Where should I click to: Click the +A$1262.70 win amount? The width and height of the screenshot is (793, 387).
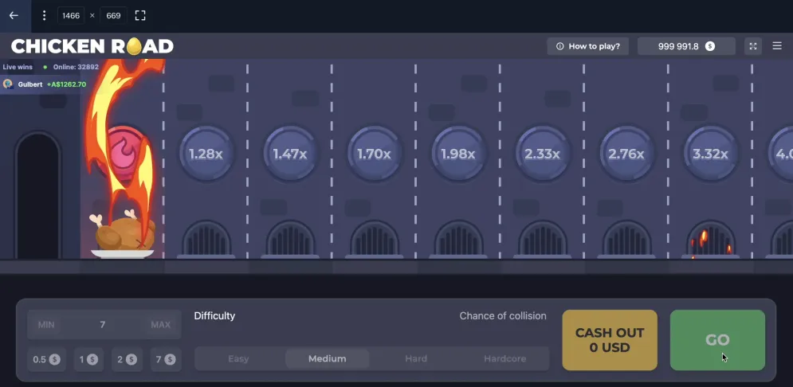[66, 84]
